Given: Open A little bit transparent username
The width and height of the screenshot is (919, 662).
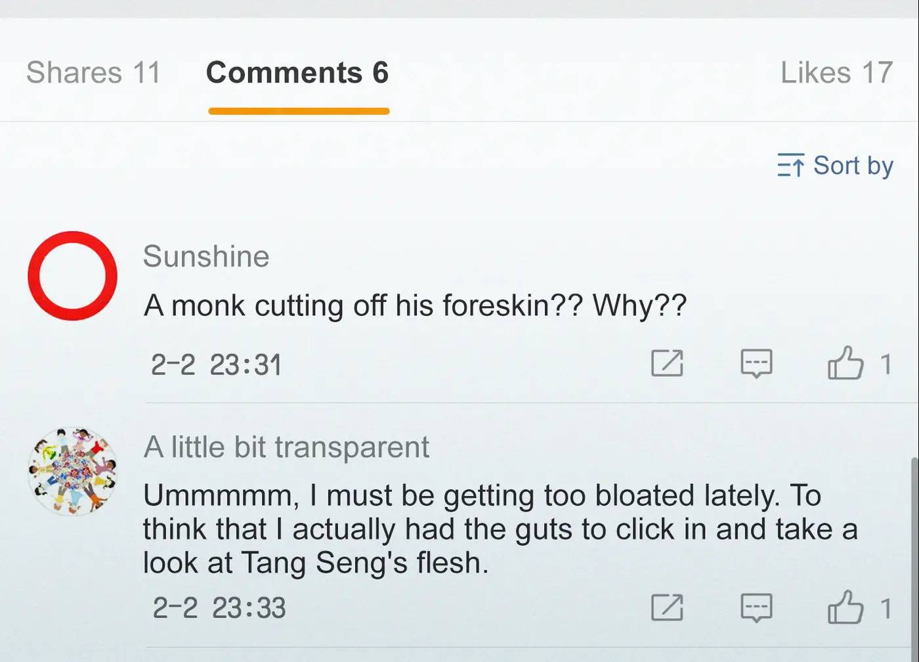Looking at the screenshot, I should (286, 447).
